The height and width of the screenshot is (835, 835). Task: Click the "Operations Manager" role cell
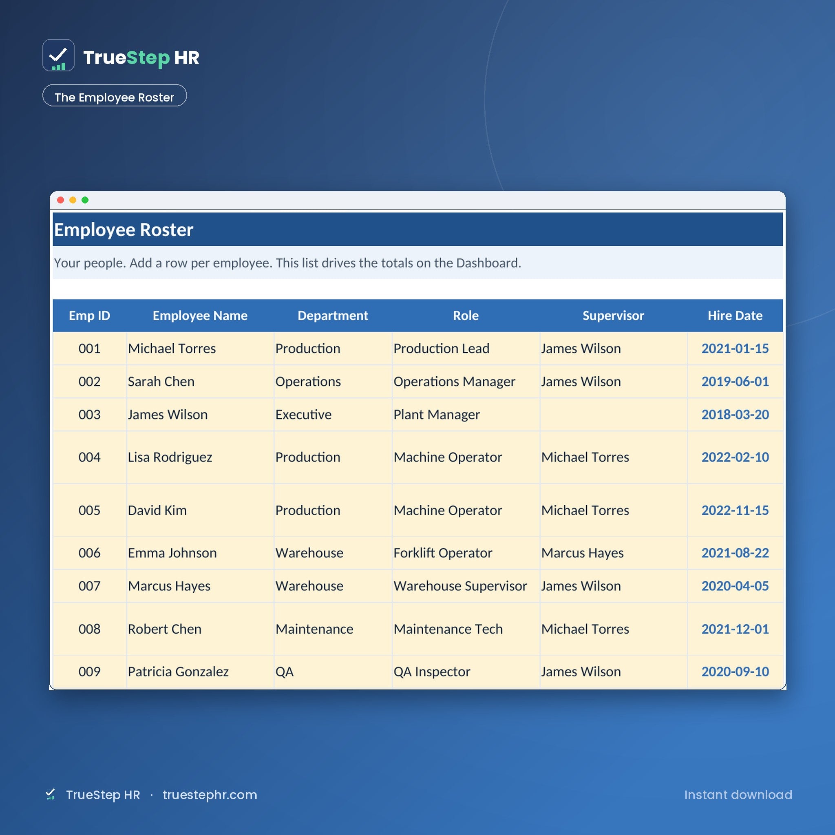tap(466, 382)
